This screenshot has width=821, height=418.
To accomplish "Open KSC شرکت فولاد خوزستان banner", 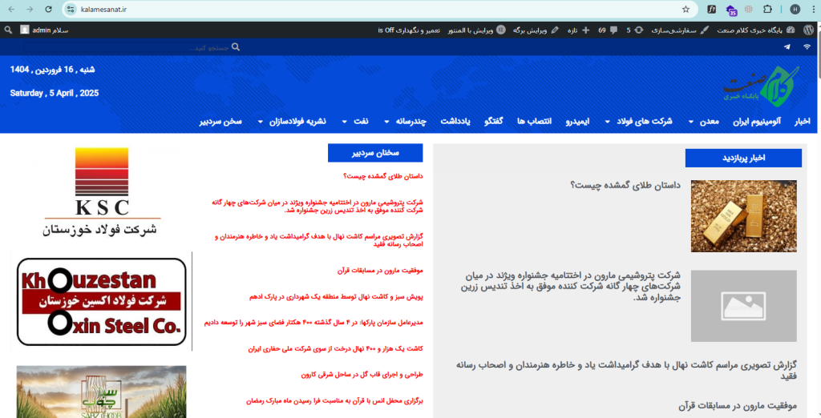I will [x=102, y=192].
